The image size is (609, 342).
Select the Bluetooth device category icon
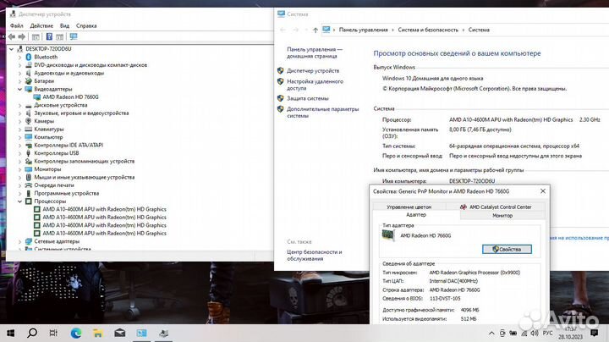29,57
